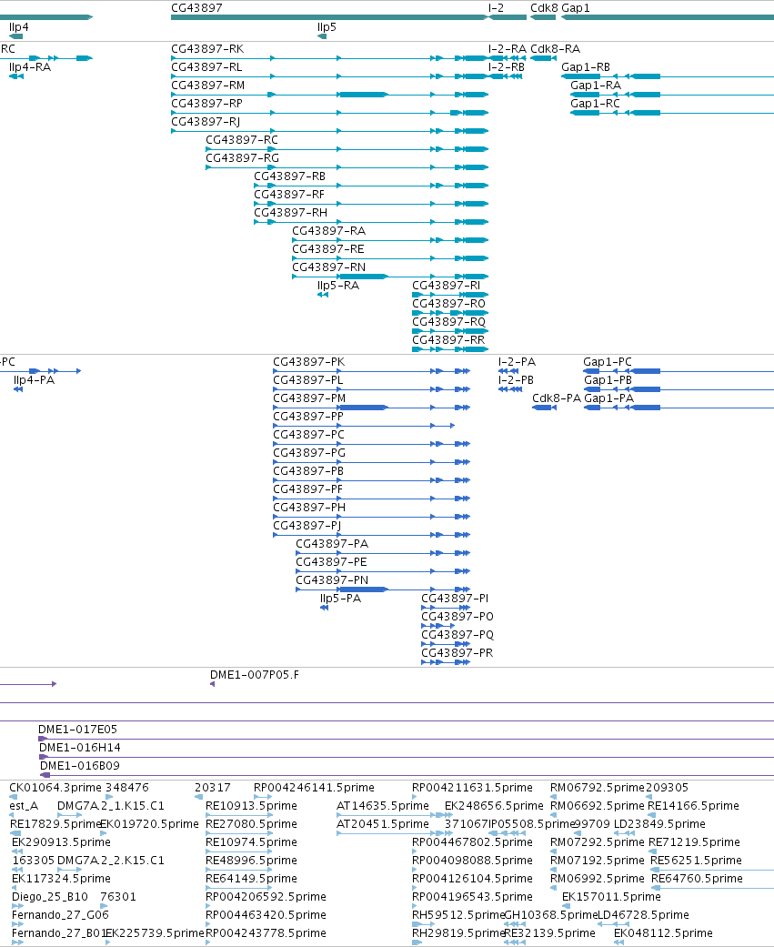The image size is (774, 947).
Task: Open the DME1-016B09 clone label
Action: [x=80, y=765]
